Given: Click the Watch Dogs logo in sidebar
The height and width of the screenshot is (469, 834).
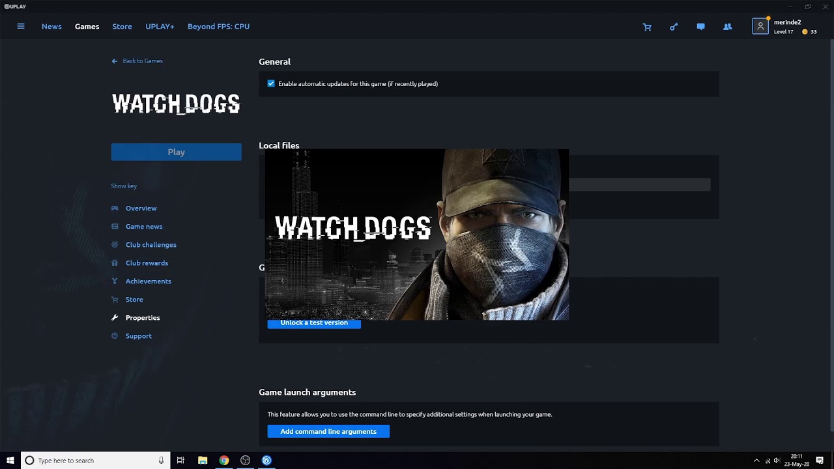Looking at the screenshot, I should pos(176,104).
